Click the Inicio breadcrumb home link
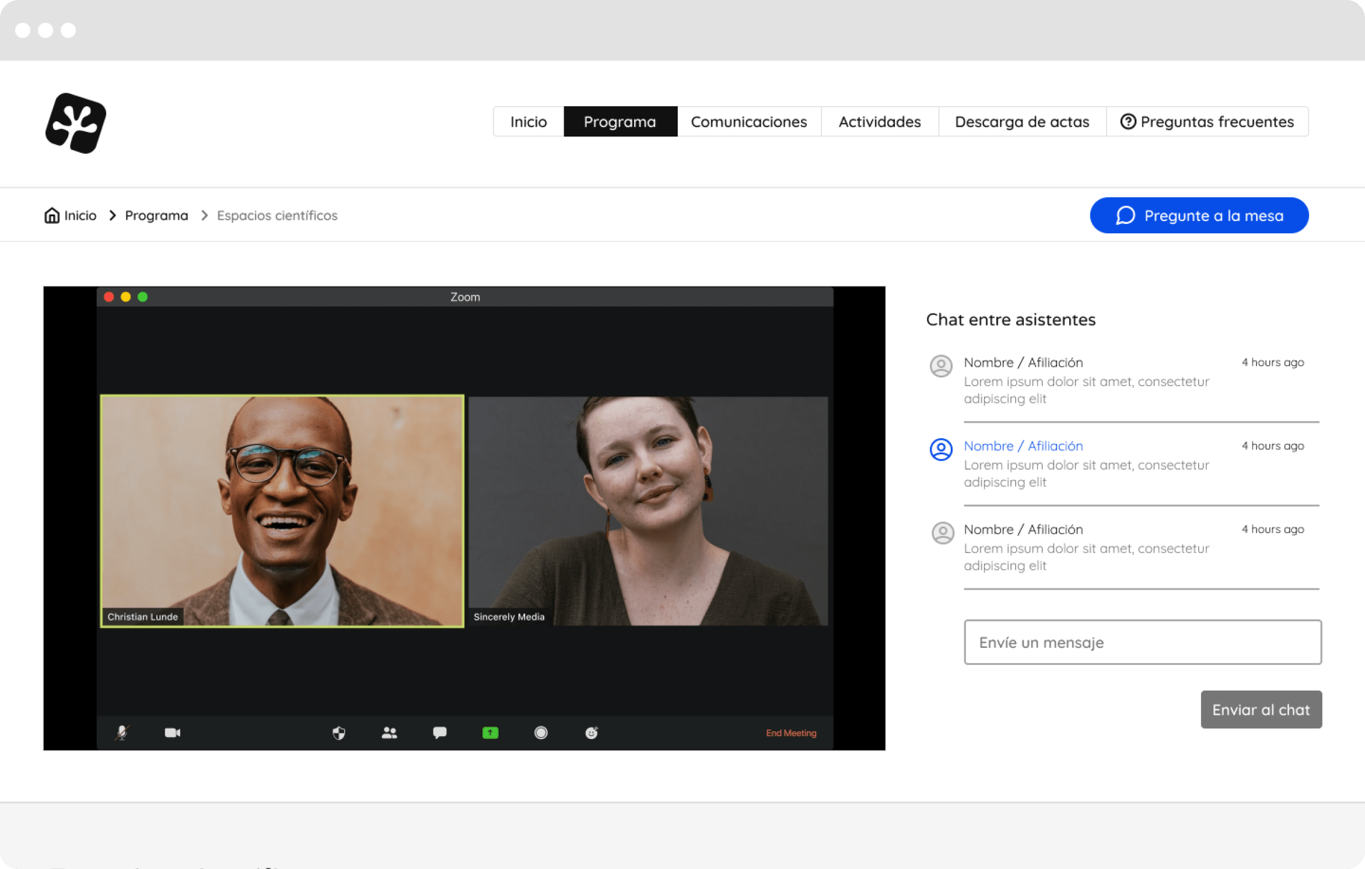This screenshot has width=1365, height=869. (71, 216)
